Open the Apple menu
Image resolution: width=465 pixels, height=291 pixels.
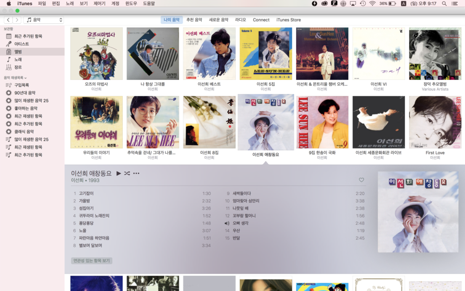click(x=9, y=3)
